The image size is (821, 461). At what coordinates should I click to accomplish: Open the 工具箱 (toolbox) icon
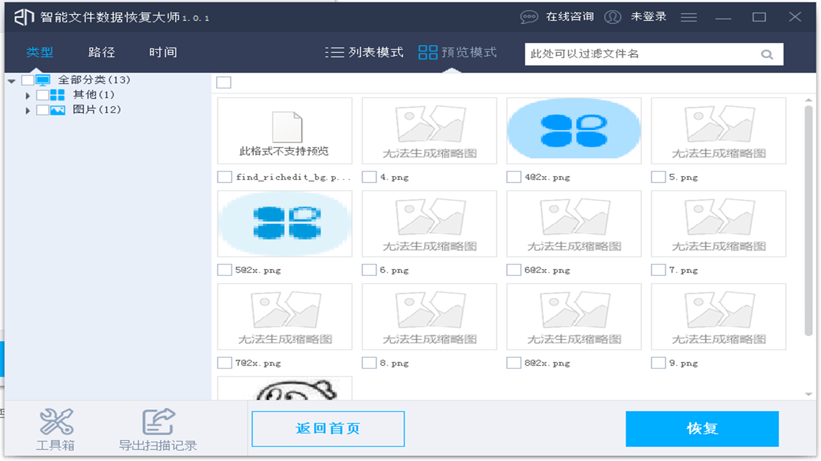tap(56, 421)
